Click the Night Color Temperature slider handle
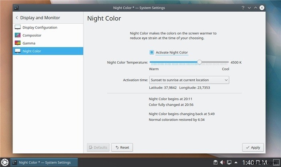The height and width of the screenshot is (167, 281). click(x=199, y=62)
